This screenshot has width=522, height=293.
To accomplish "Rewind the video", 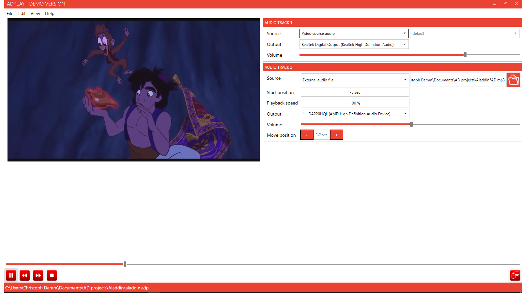I will 24,275.
